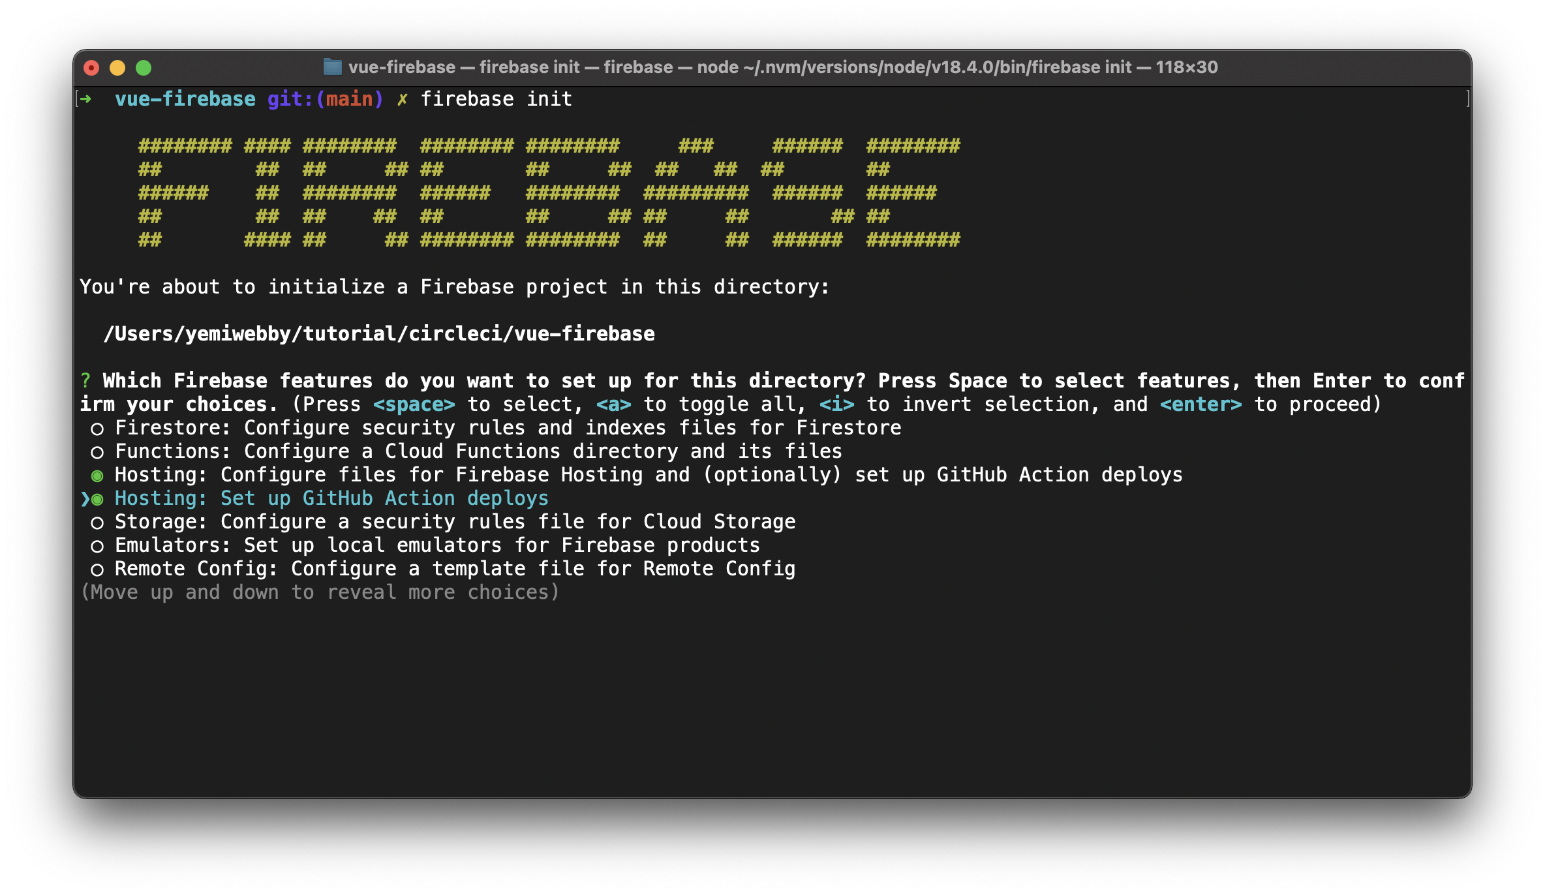The image size is (1545, 895).
Task: Click the red close window button
Action: click(91, 68)
